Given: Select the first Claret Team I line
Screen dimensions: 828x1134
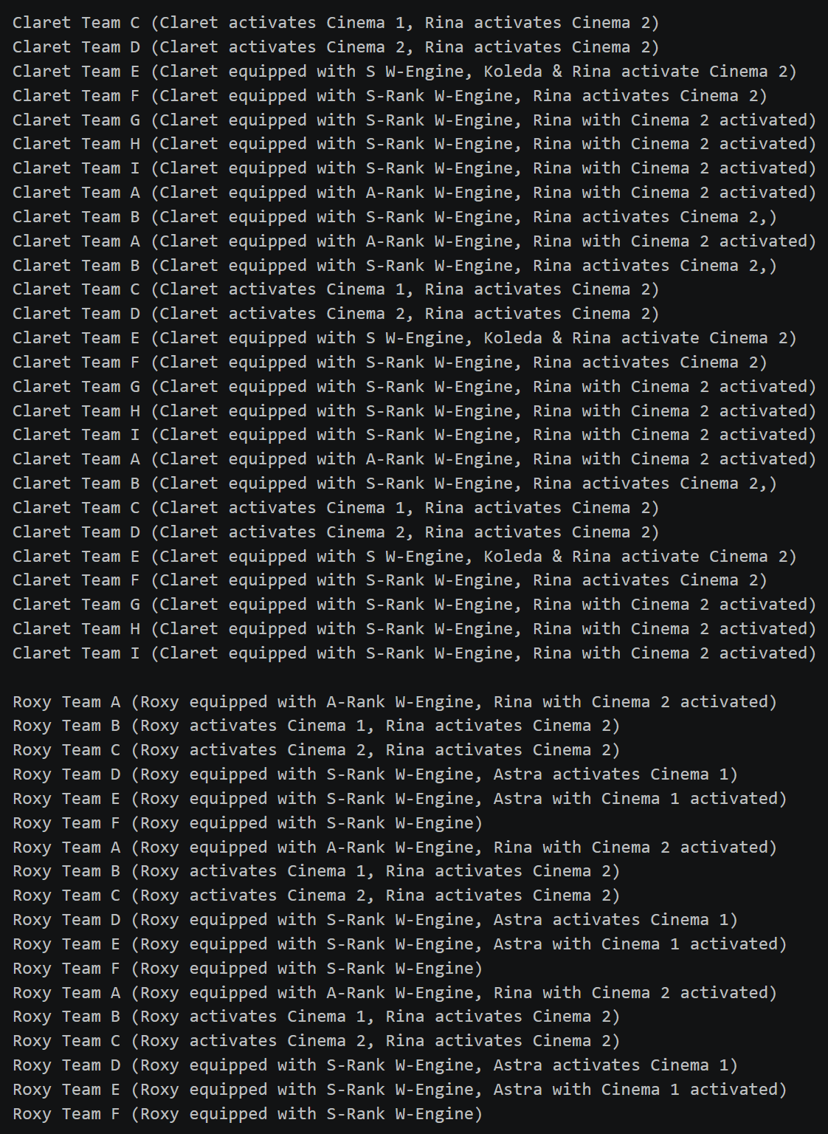Looking at the screenshot, I should (415, 168).
